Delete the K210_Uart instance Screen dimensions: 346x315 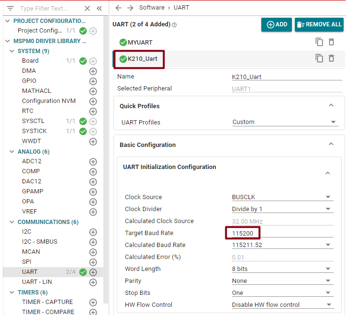tap(331, 58)
